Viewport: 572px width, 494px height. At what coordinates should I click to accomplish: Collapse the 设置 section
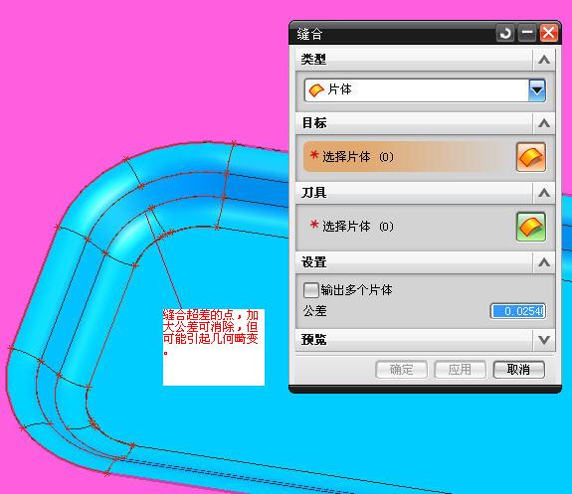[544, 262]
